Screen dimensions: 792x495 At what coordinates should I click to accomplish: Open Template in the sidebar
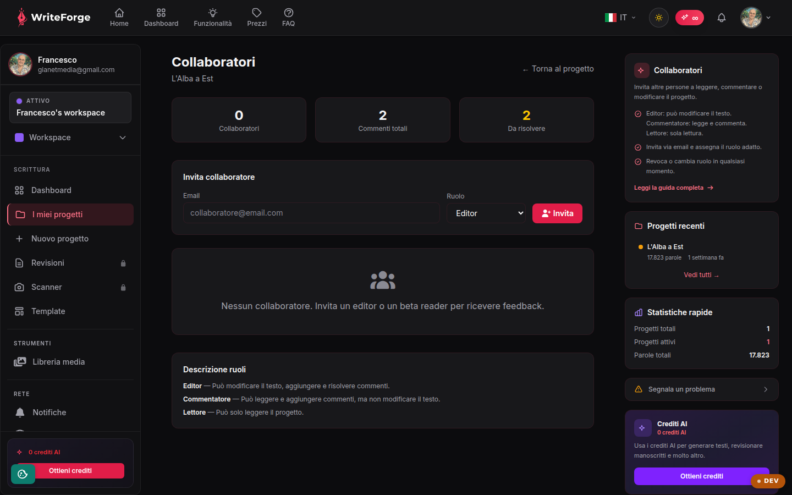[x=70, y=311]
